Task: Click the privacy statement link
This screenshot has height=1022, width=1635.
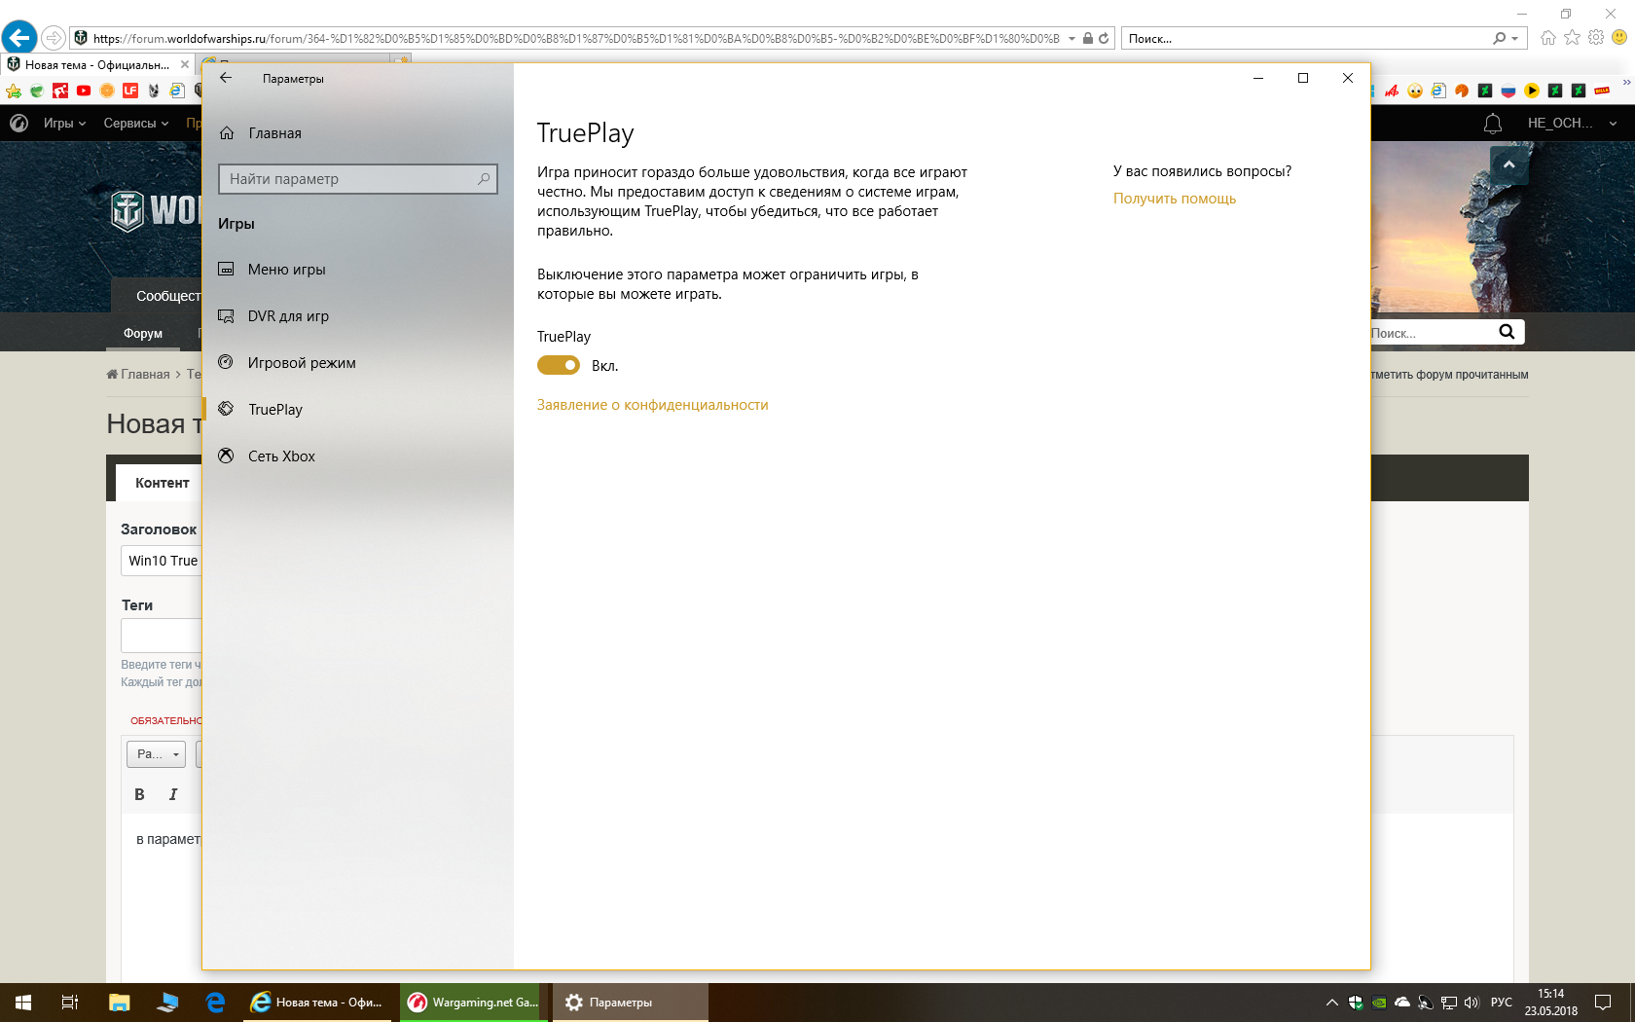Action: click(x=652, y=404)
